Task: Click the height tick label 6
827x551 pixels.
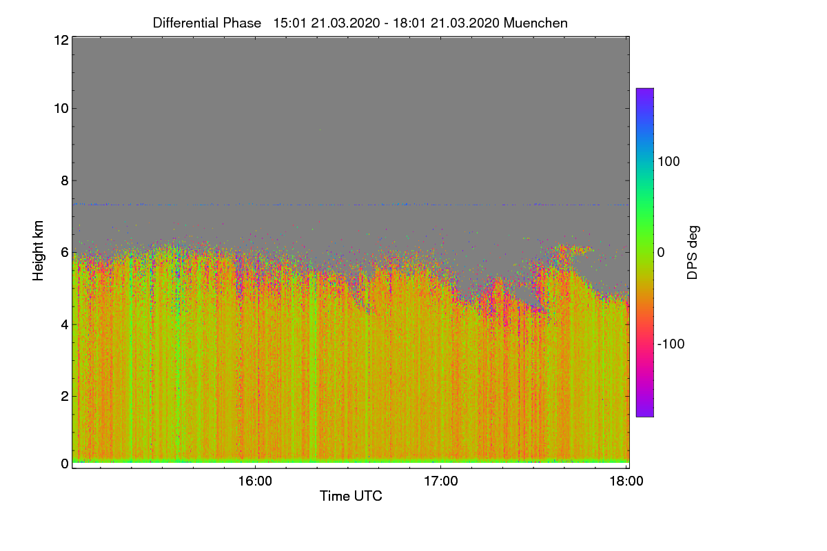Action: pos(63,252)
